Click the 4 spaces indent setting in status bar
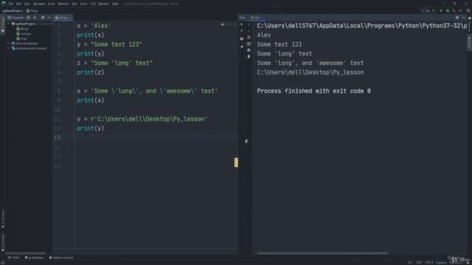 click(441, 262)
